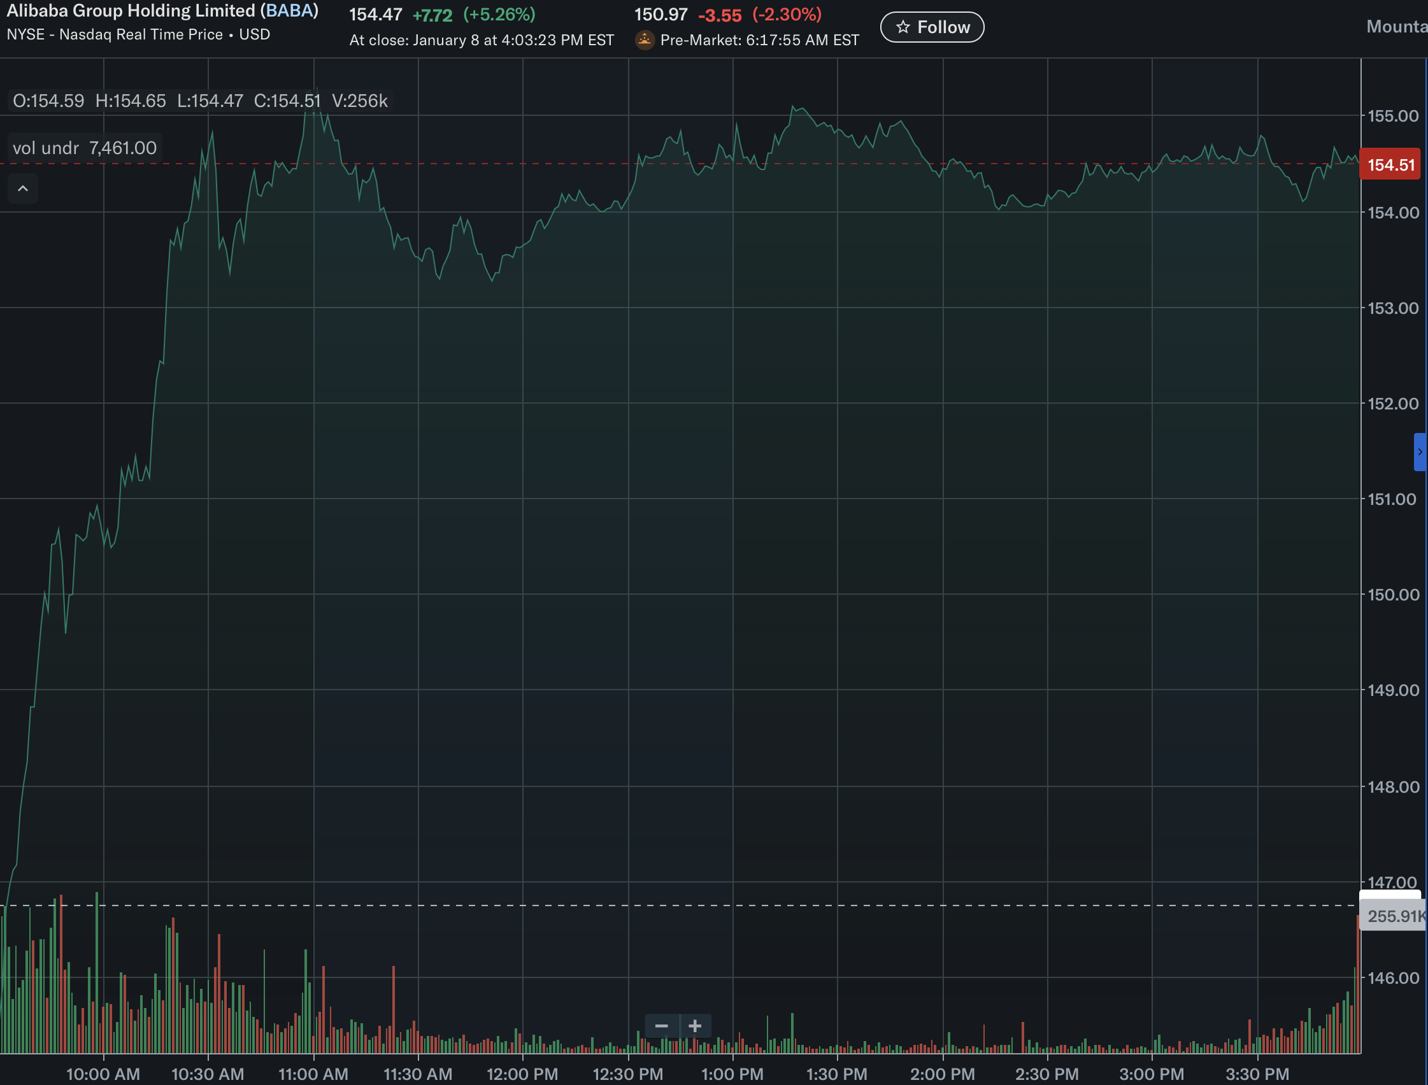Click the OHLC values readout legend
This screenshot has height=1085, width=1428.
coord(200,101)
